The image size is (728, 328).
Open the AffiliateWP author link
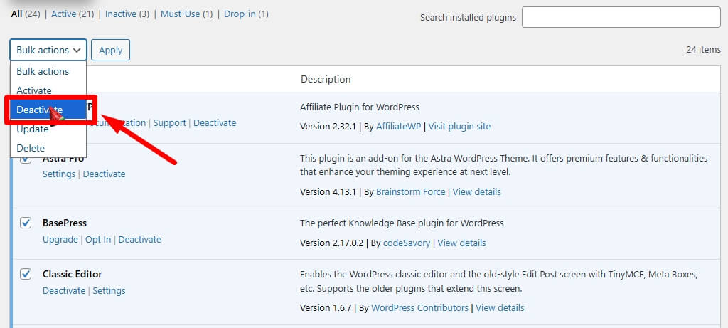[x=398, y=127]
